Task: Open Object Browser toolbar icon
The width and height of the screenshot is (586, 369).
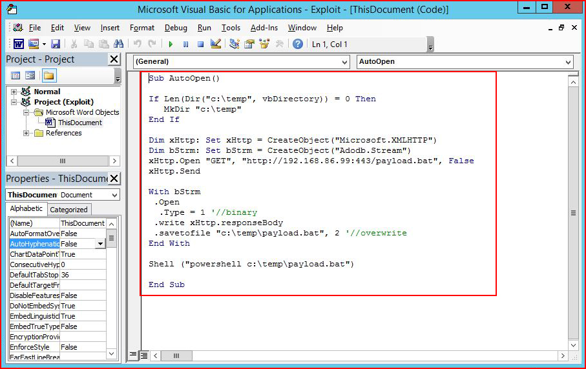Action: tap(264, 44)
